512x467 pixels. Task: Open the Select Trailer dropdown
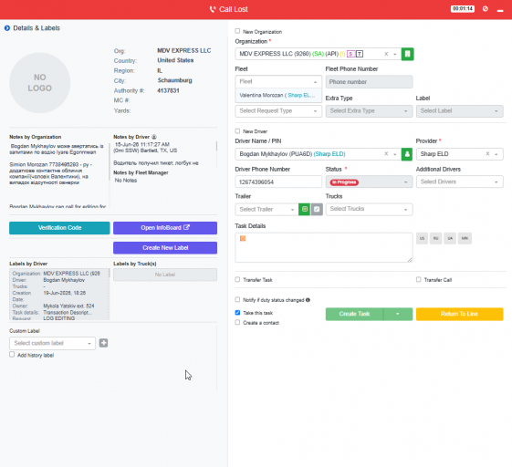click(x=266, y=209)
